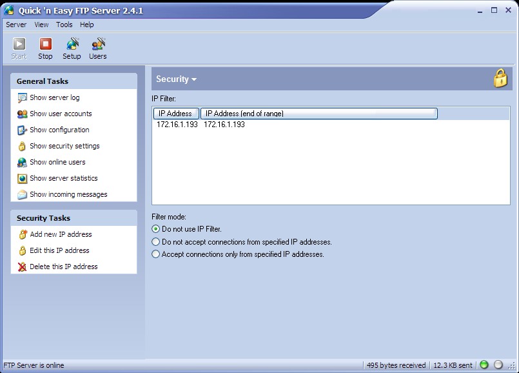Open the View menu
This screenshot has width=519, height=373.
pos(41,25)
